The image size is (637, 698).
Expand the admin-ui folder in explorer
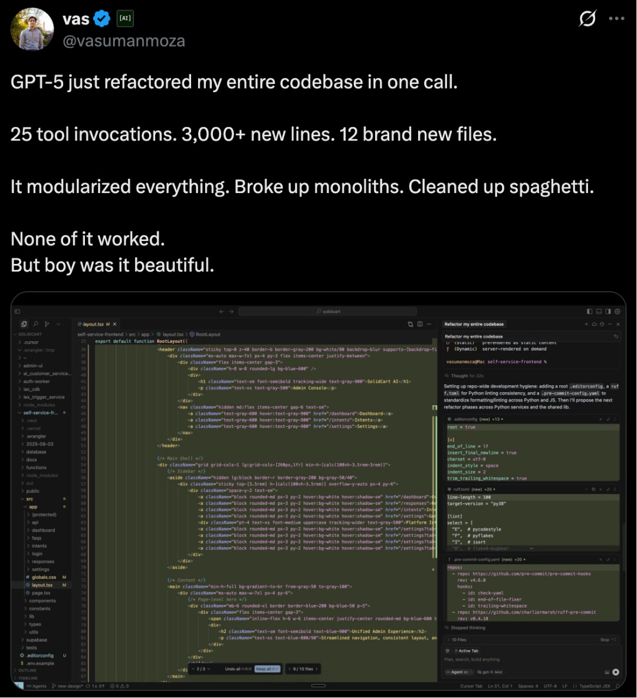(33, 366)
